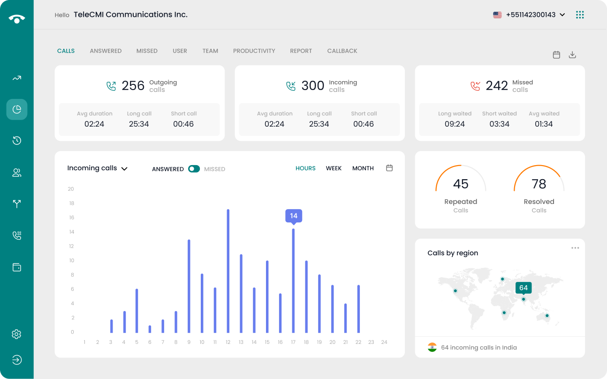Image resolution: width=607 pixels, height=379 pixels.
Task: Click the call flow branching sidebar icon
Action: (17, 204)
